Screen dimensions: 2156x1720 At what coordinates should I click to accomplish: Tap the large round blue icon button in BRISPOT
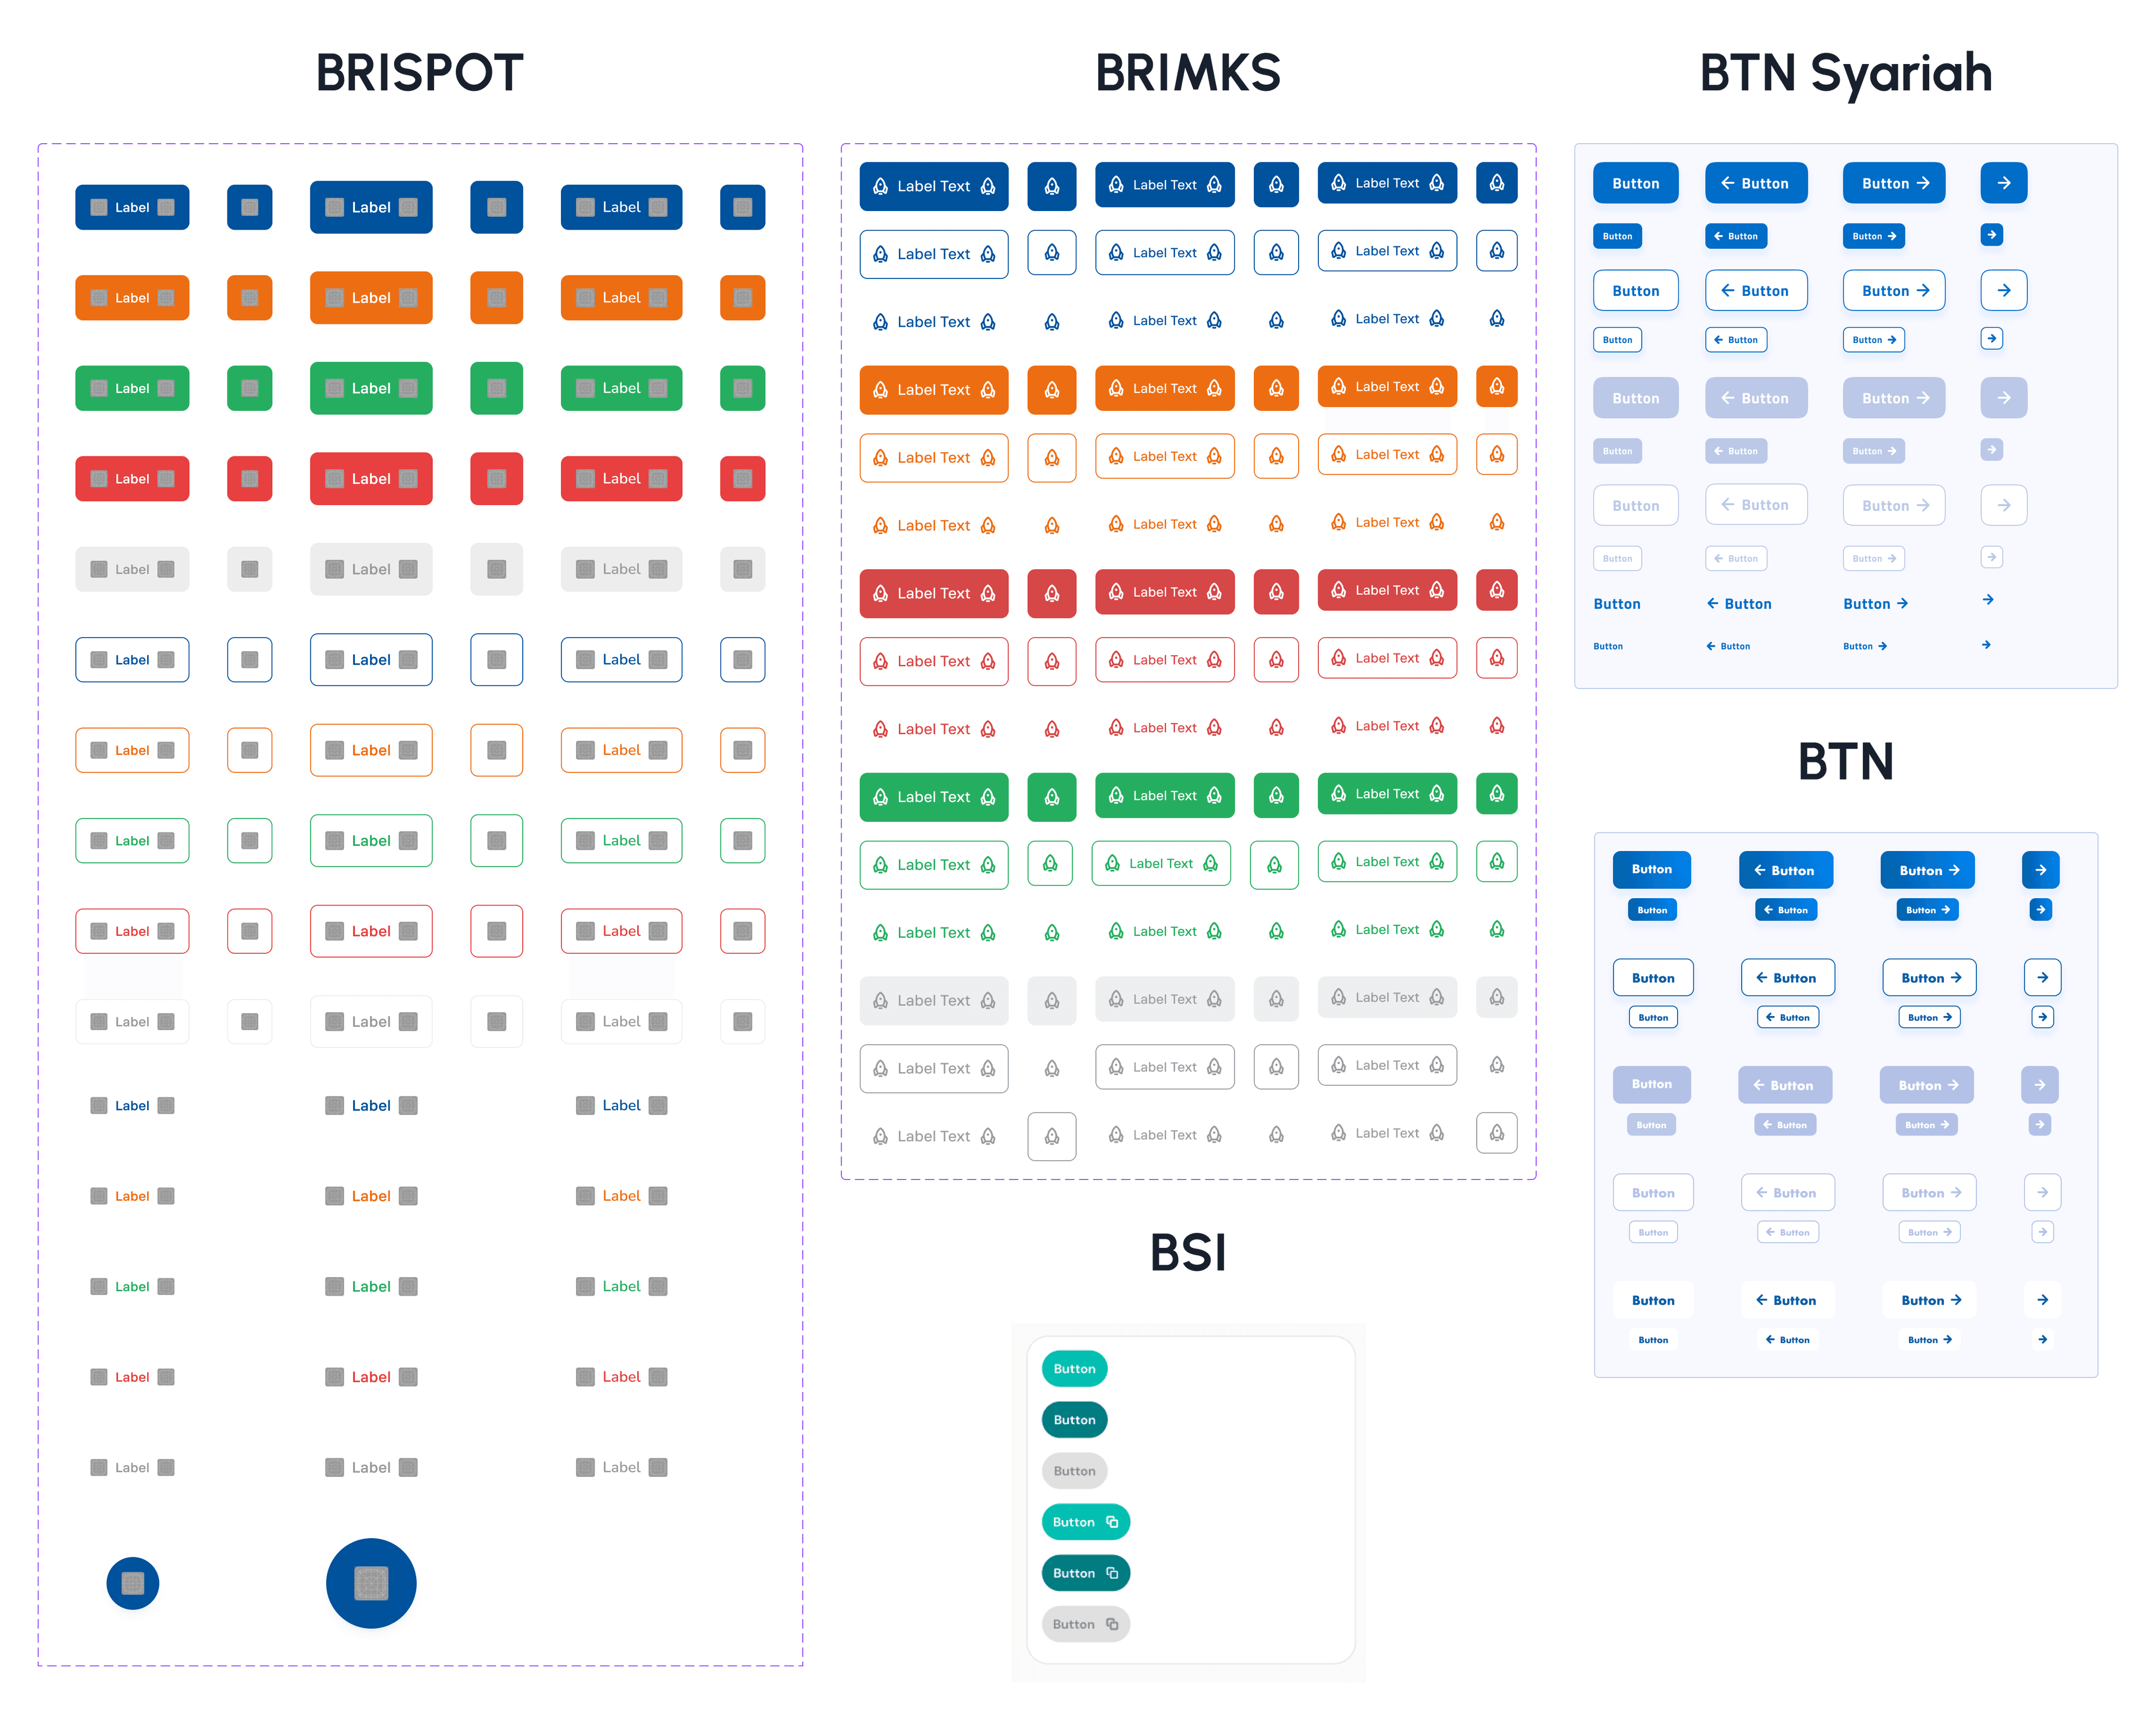point(371,1583)
